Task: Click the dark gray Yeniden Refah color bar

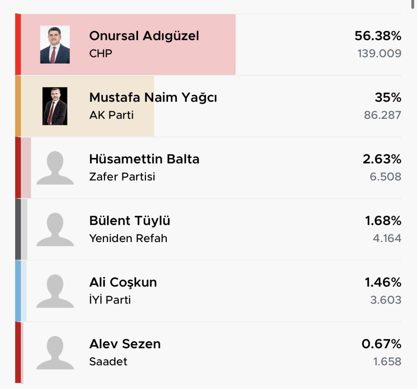Action: click(18, 229)
